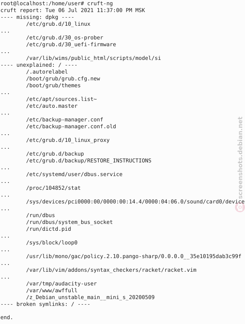The height and width of the screenshot is (324, 245).
Task: Select /etc/backup-manager.conf.old path
Action: point(71,126)
